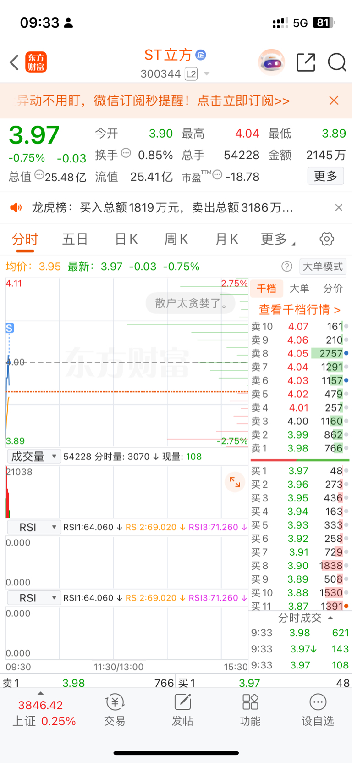The width and height of the screenshot is (352, 763).
Task: Tap the bottom 卖1 3.98 quote strip
Action: (88, 683)
